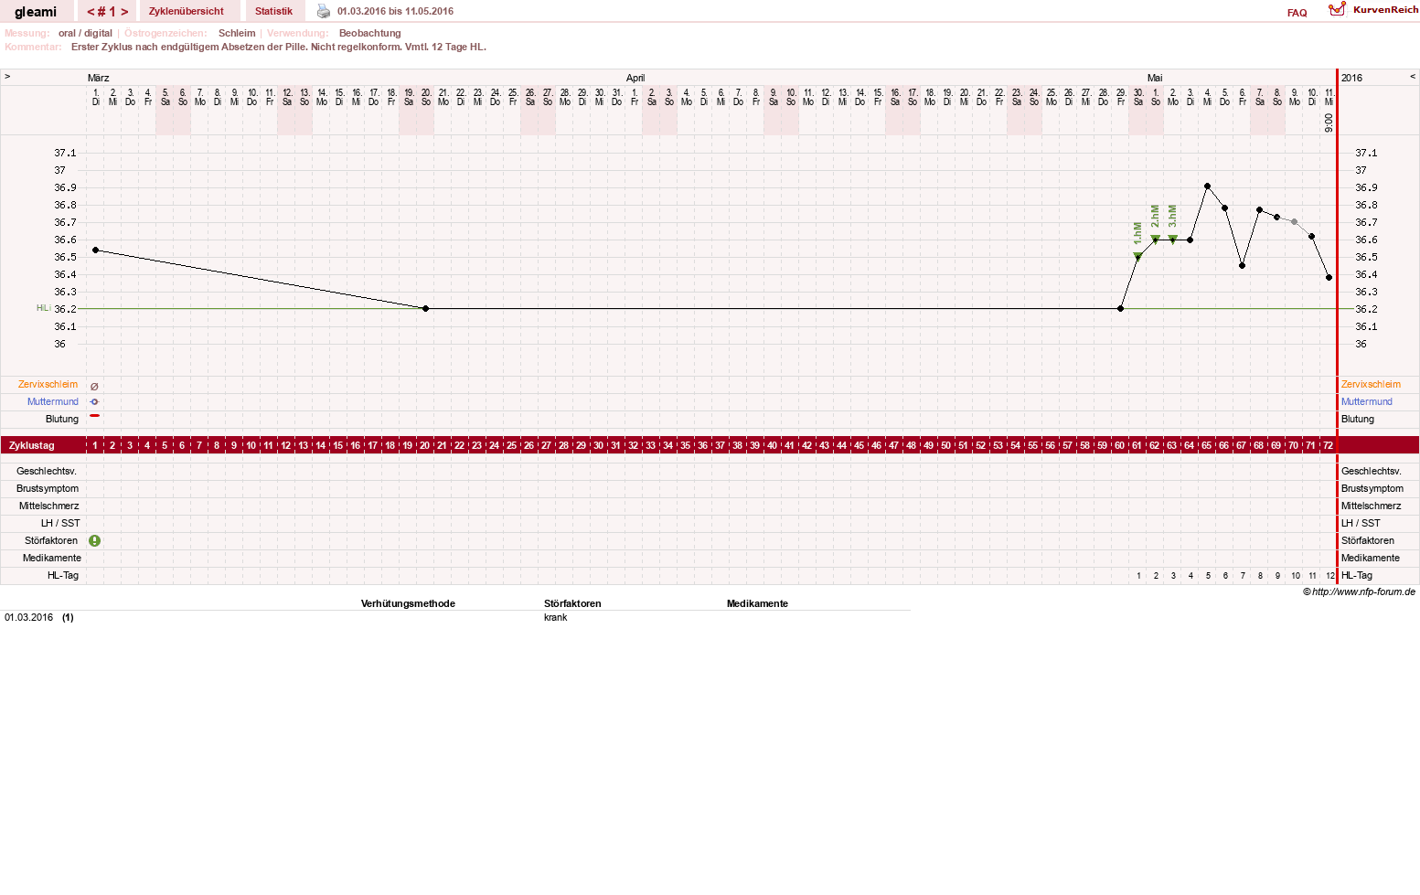
Task: Click the 3.hM green triangle marker
Action: click(x=1173, y=240)
